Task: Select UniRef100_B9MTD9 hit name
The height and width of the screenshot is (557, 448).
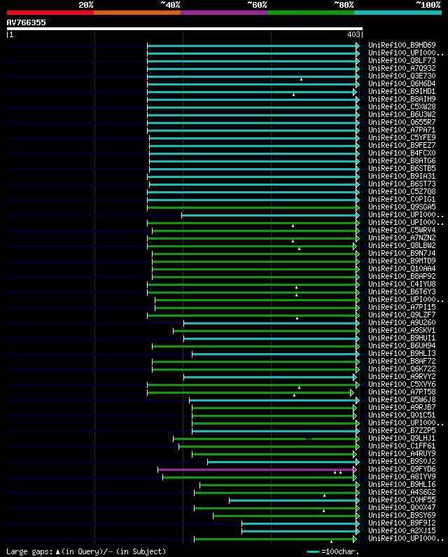Action: pos(402,261)
